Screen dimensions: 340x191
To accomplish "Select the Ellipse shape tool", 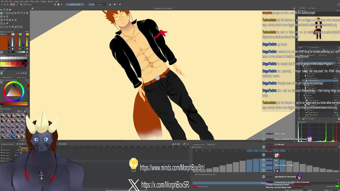I will pyautogui.click(x=10, y=13).
